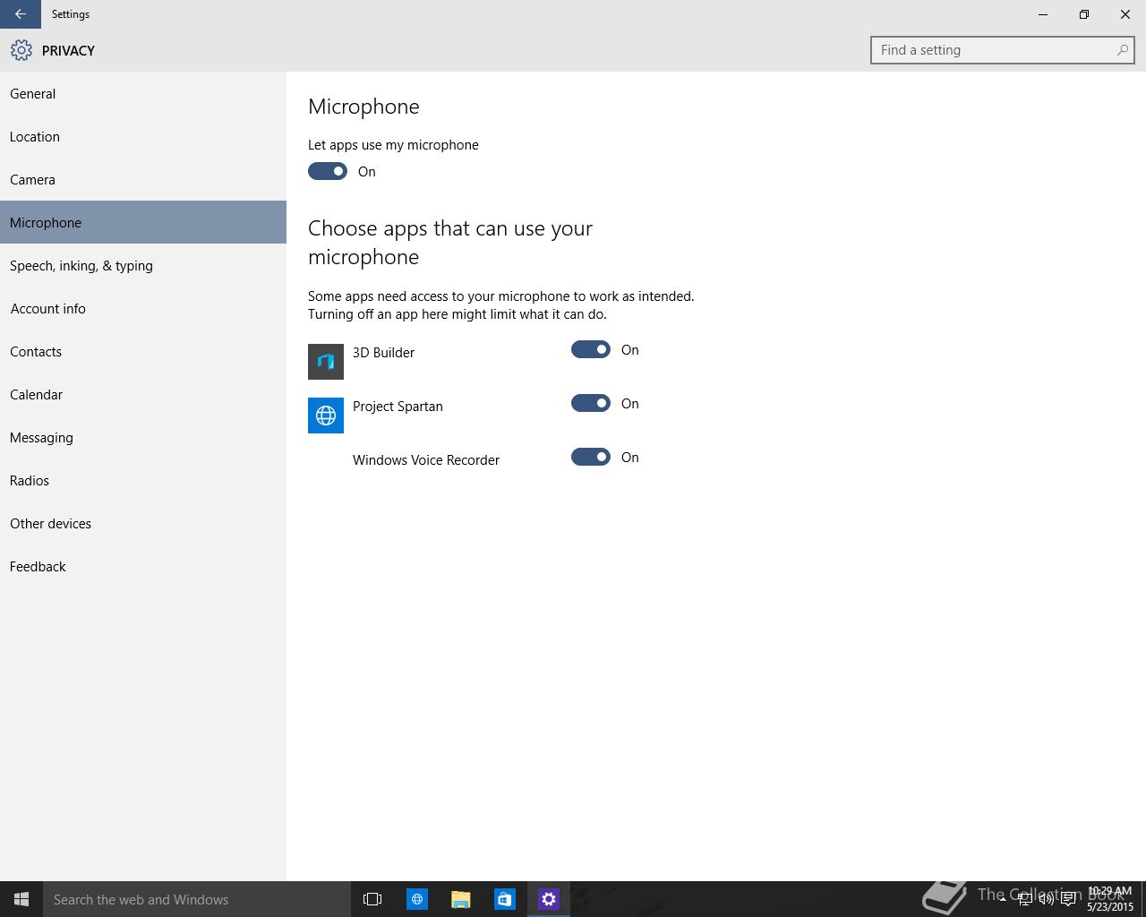The image size is (1146, 917).
Task: Open the Other devices section
Action: 143,523
